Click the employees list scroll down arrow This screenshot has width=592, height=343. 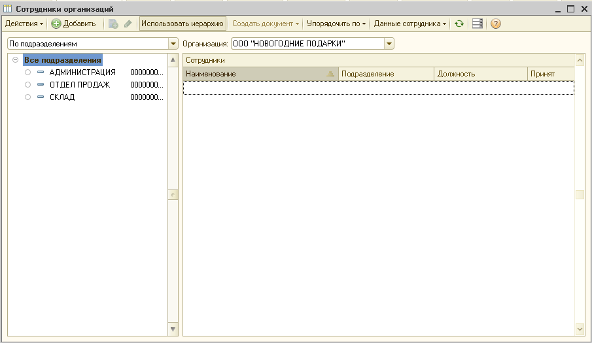pyautogui.click(x=580, y=329)
